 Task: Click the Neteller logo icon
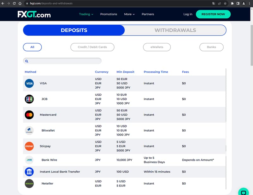tap(29, 184)
